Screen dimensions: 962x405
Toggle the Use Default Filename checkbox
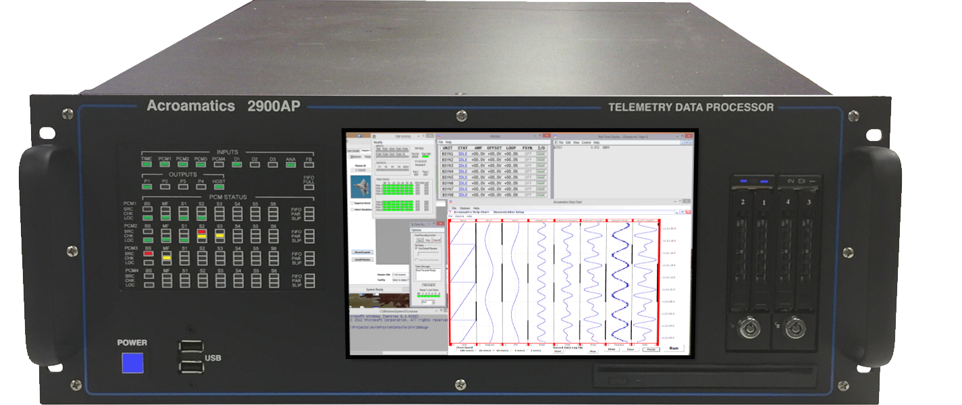(416, 248)
